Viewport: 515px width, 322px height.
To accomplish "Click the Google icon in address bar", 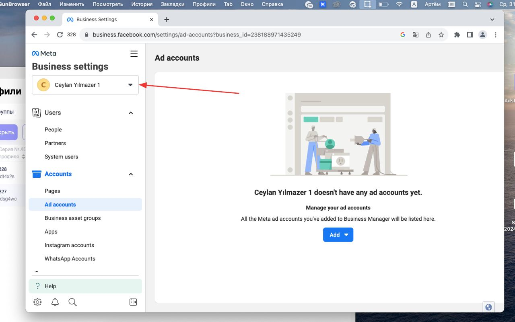I will pyautogui.click(x=403, y=35).
